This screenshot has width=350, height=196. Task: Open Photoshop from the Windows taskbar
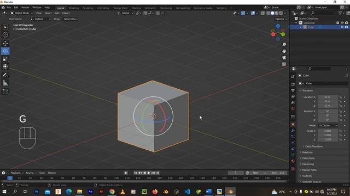coord(37,191)
